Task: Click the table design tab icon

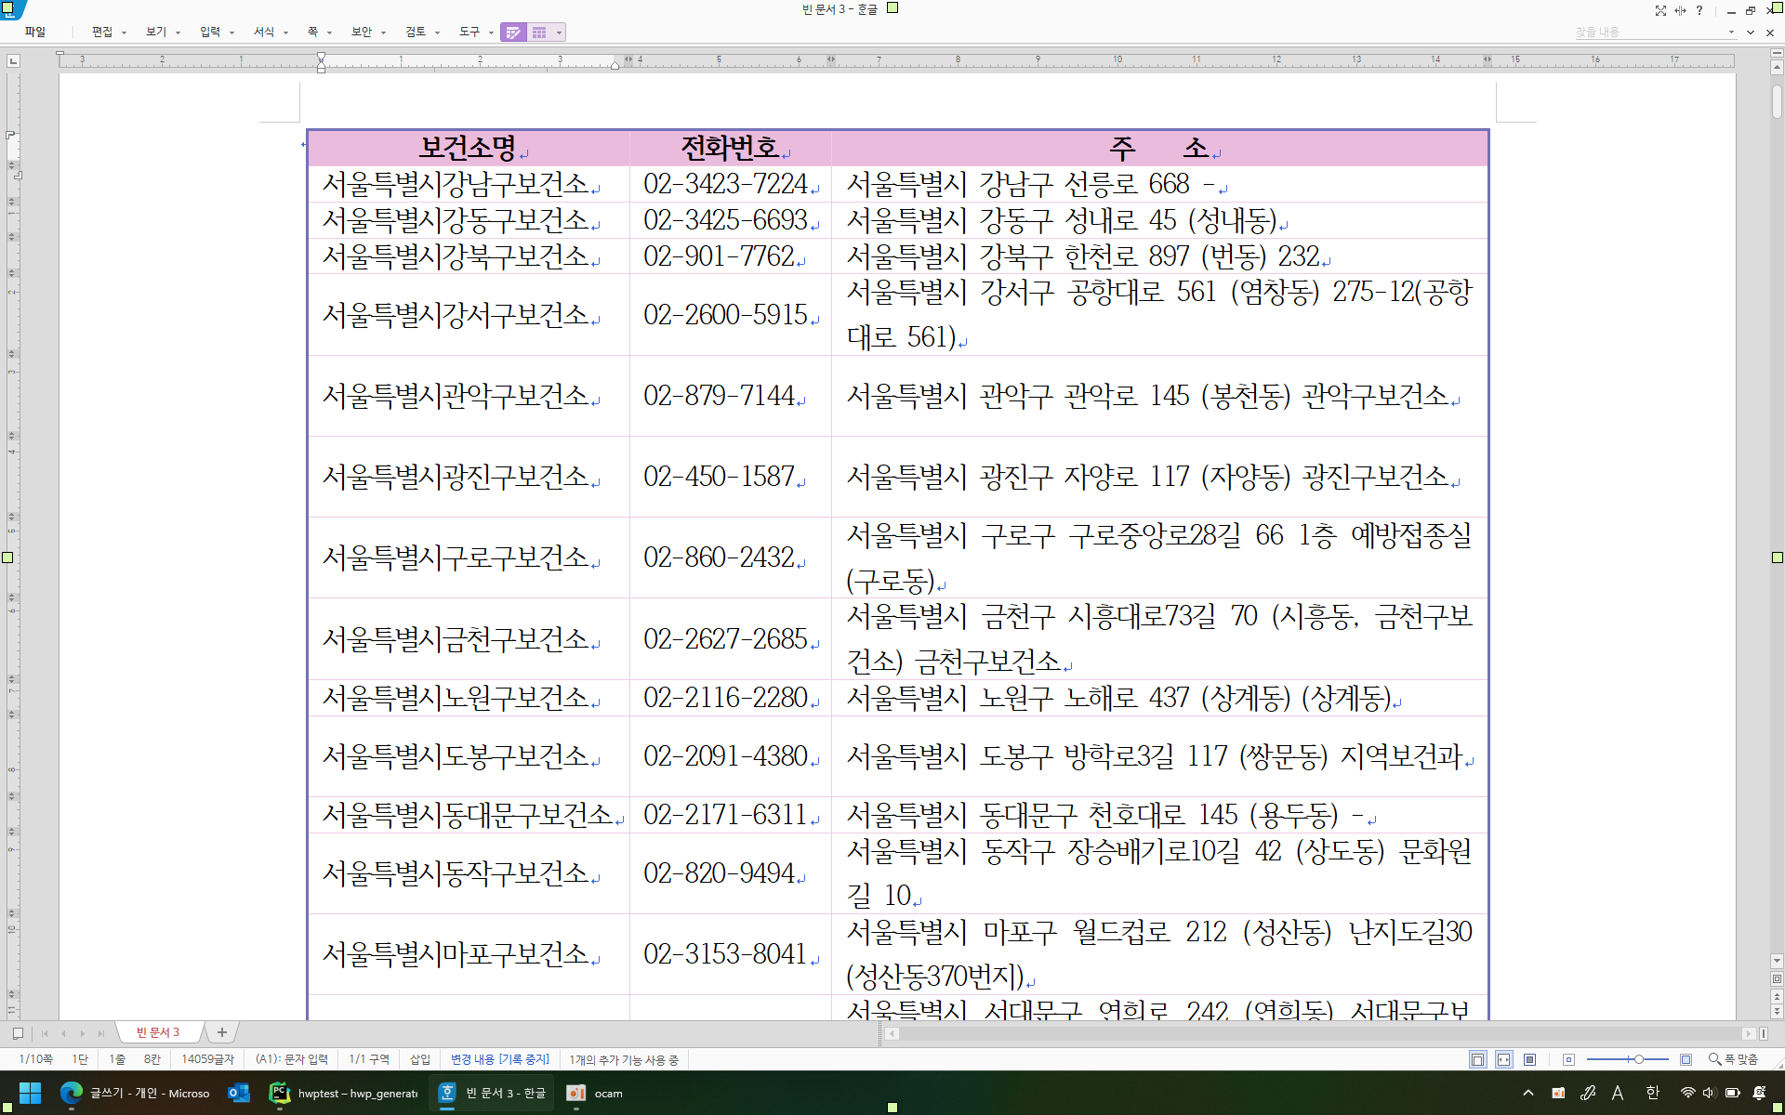Action: 513,33
